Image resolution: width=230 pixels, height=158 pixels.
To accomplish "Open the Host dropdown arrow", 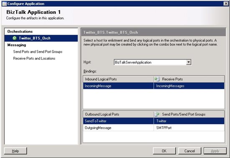I will tap(189, 62).
